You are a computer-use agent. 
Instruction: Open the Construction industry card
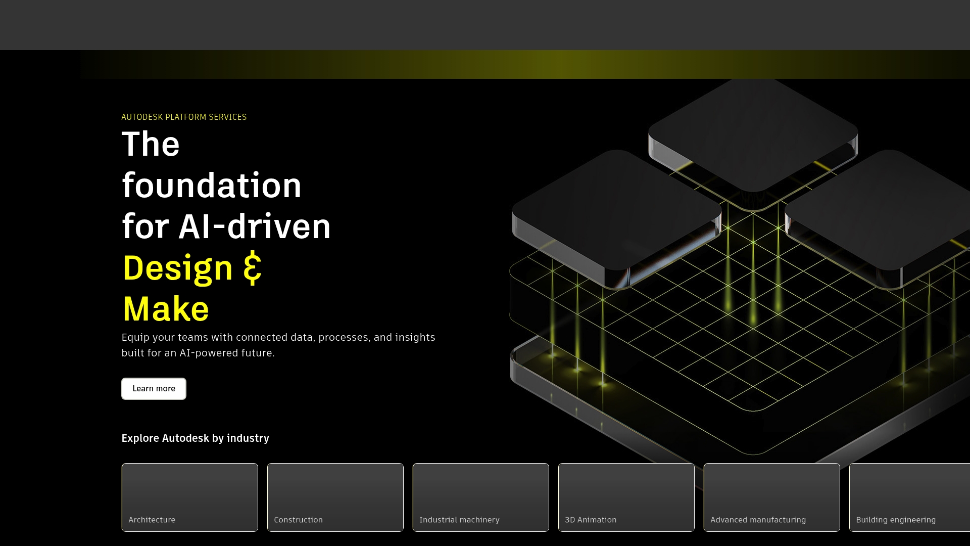click(335, 497)
